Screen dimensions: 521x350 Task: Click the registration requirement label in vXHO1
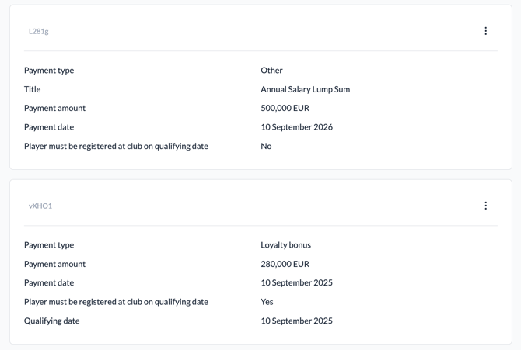[x=116, y=302]
